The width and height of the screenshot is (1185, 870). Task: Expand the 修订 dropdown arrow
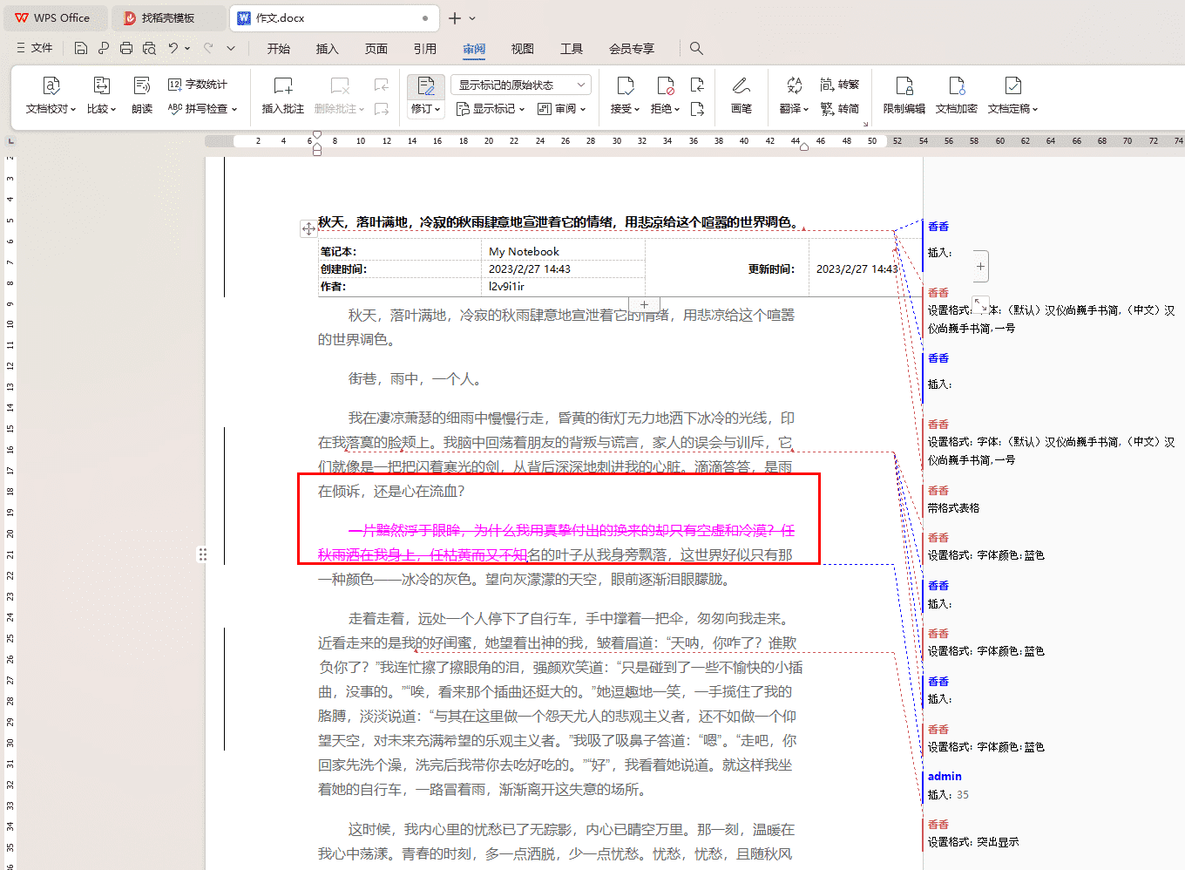point(437,110)
